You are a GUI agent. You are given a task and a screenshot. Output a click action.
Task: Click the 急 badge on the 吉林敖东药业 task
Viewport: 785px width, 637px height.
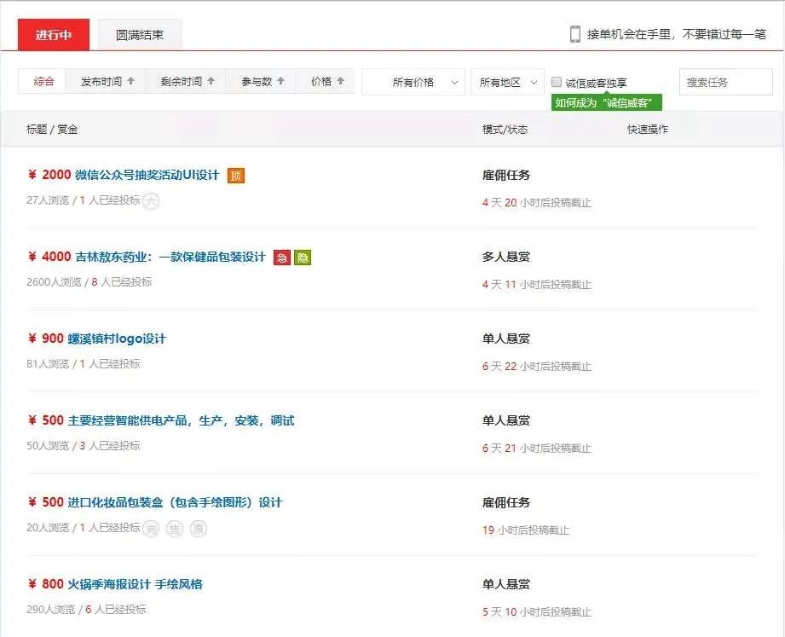[282, 257]
